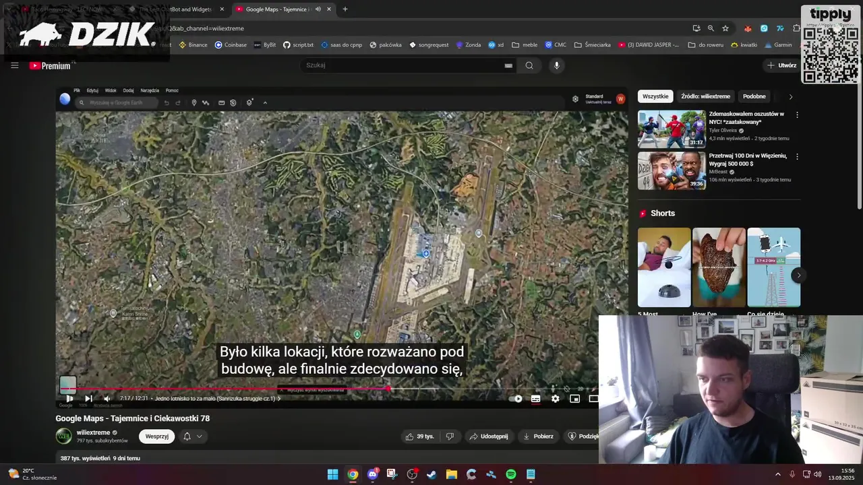The width and height of the screenshot is (863, 485).
Task: Open options menu for Zdemaskowałem oszustów video
Action: 797,115
